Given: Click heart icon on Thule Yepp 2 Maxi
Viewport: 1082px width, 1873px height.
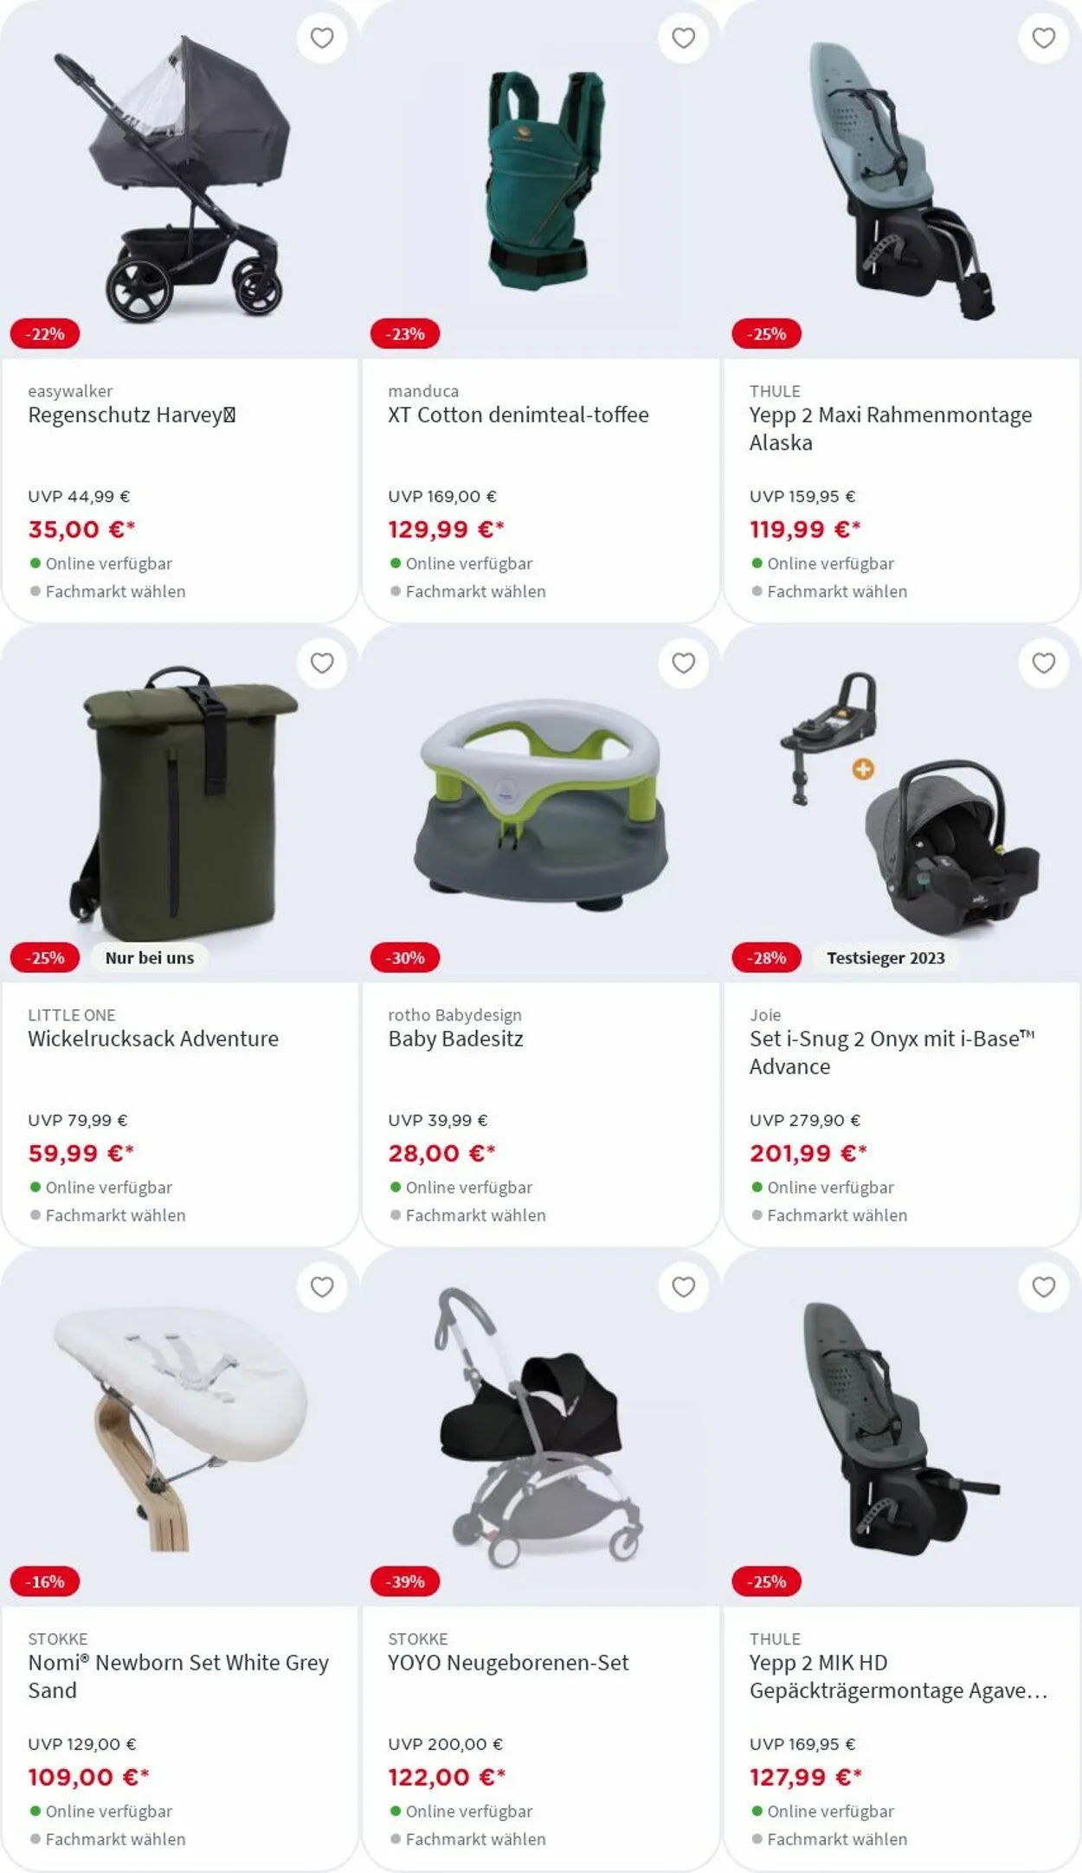Looking at the screenshot, I should tap(1044, 38).
